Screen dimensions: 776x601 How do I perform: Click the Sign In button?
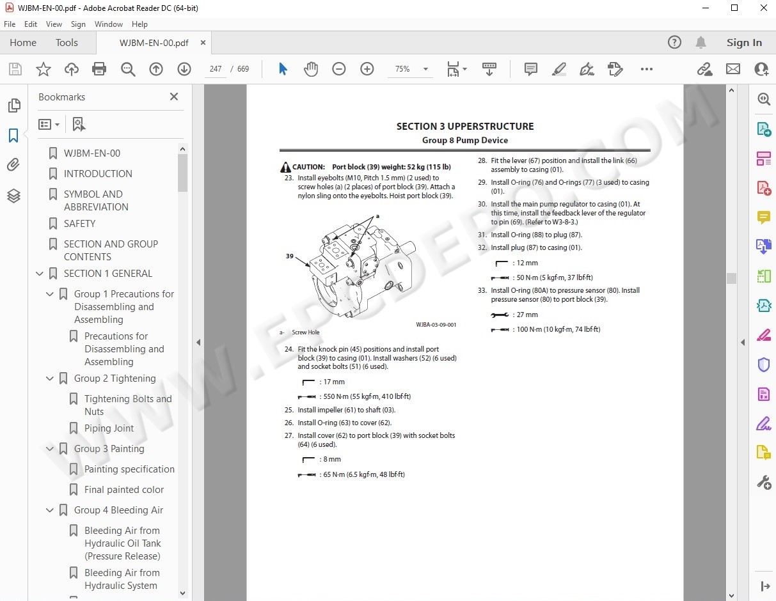coord(744,43)
